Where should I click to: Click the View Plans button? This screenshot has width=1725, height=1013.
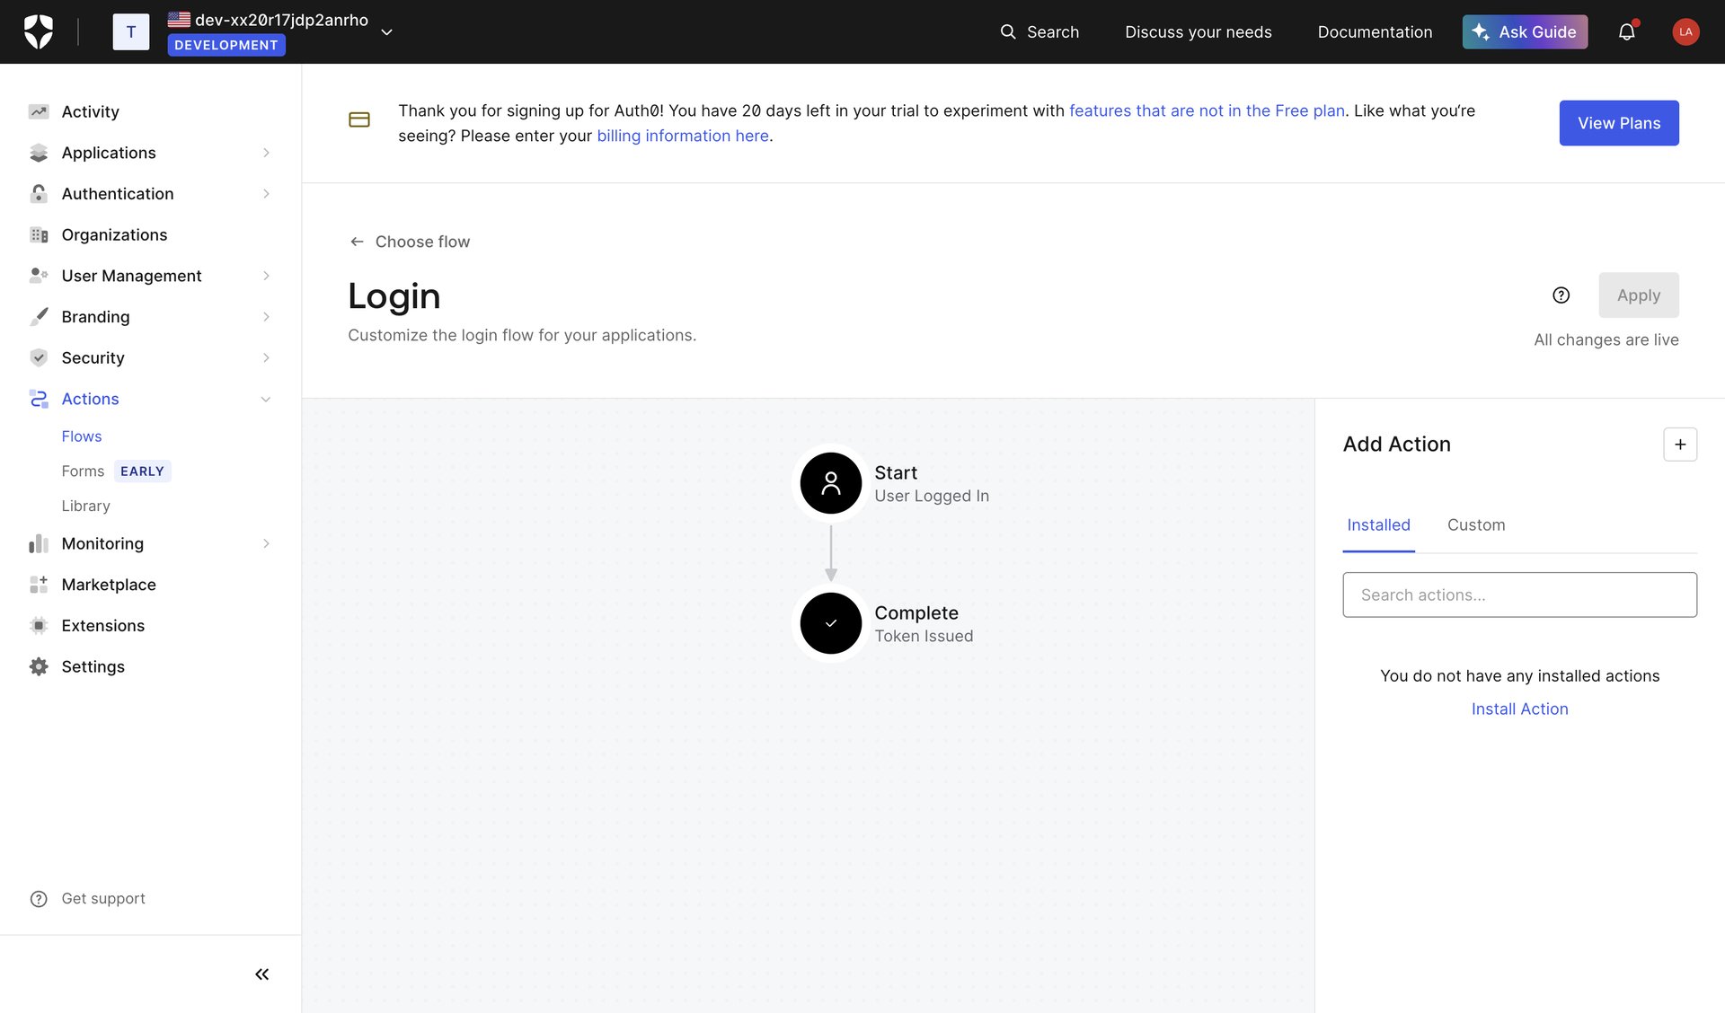(x=1618, y=123)
